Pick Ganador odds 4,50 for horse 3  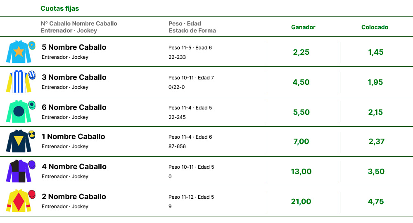(x=301, y=82)
